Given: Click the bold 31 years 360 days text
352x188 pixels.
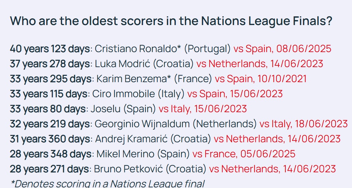Looking at the screenshot, I should tap(50, 139).
